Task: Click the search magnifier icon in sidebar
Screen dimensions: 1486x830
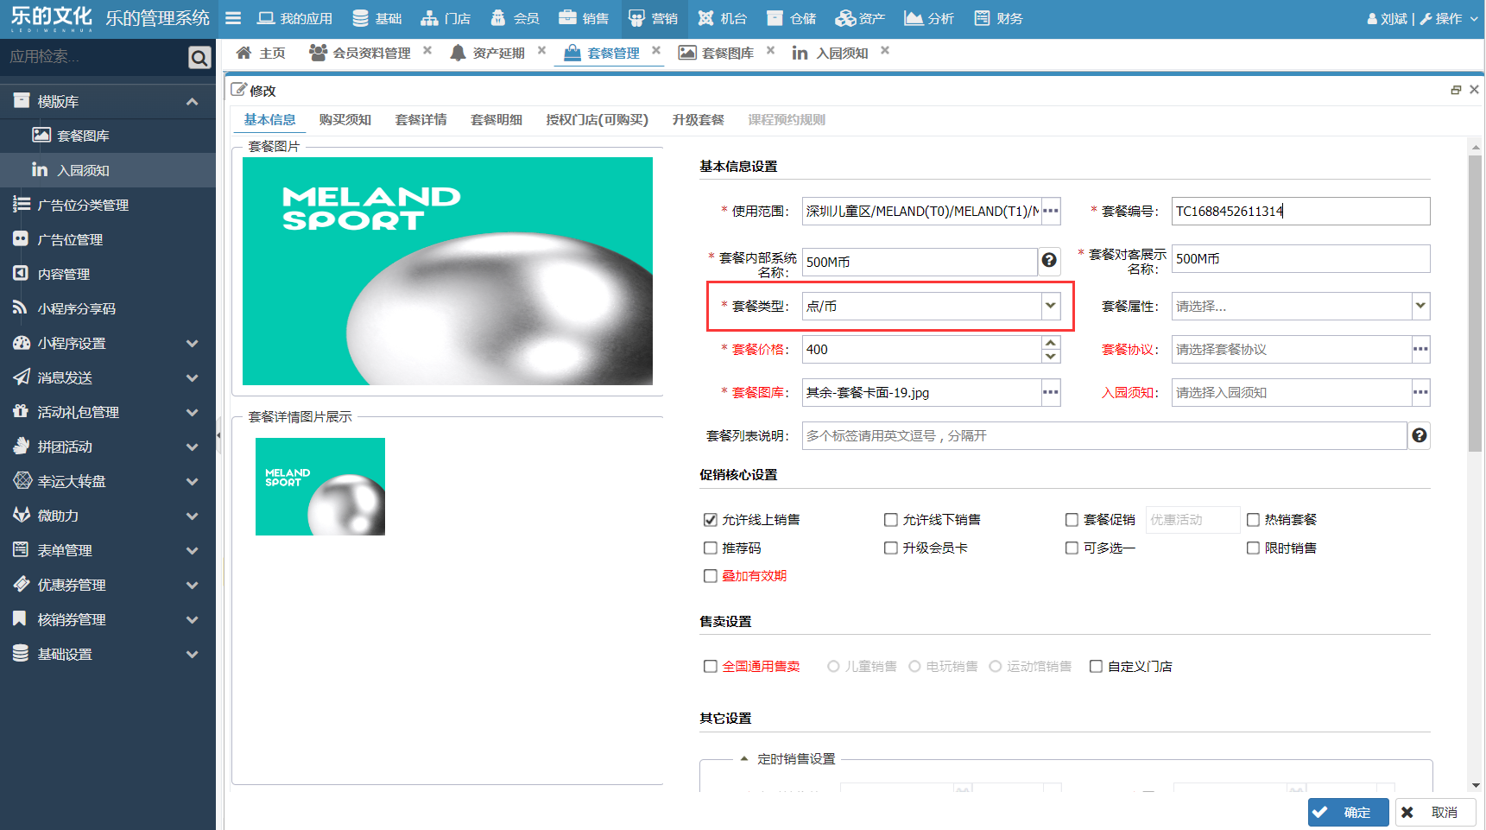Action: tap(199, 57)
